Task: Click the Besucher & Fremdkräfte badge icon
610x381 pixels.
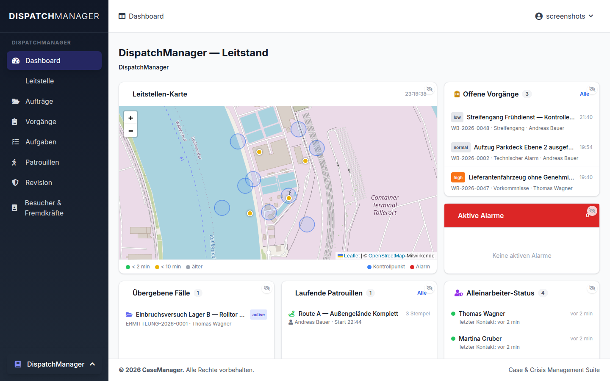Action: (x=14, y=208)
